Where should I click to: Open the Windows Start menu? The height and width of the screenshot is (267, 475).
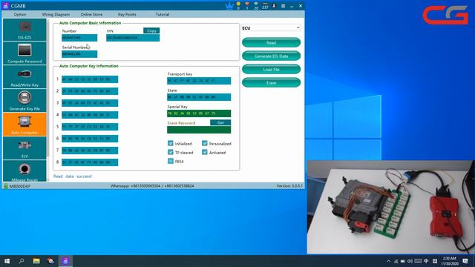pos(7,261)
